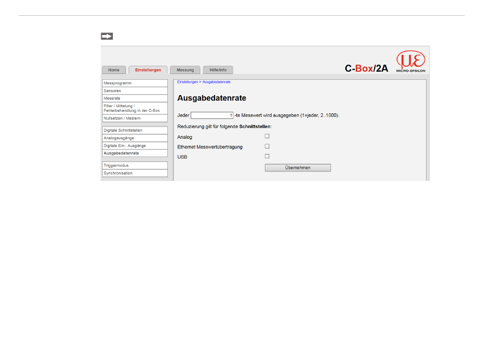Open the Home tab
This screenshot has height=338, width=483.
[x=114, y=70]
